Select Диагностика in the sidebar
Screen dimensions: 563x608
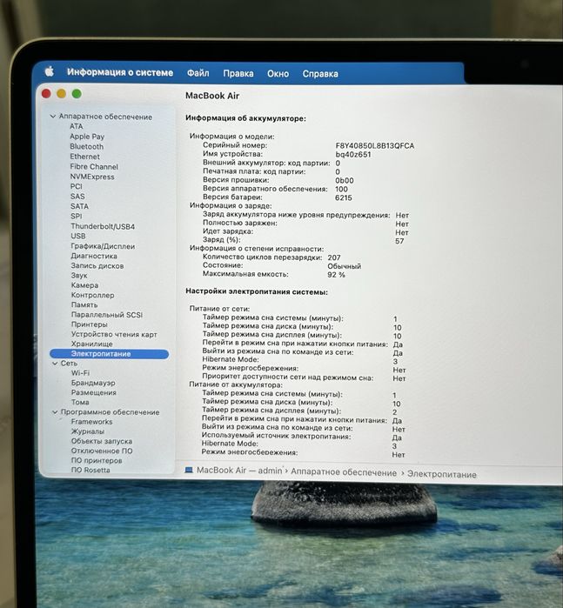94,256
